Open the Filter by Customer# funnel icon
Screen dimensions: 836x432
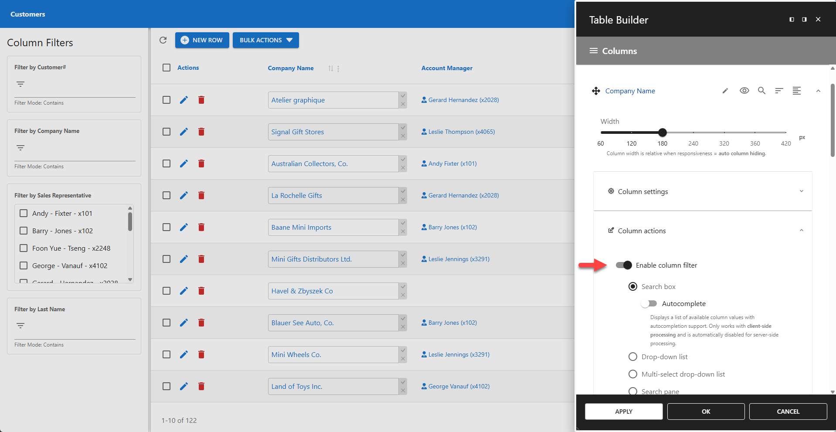click(x=20, y=84)
